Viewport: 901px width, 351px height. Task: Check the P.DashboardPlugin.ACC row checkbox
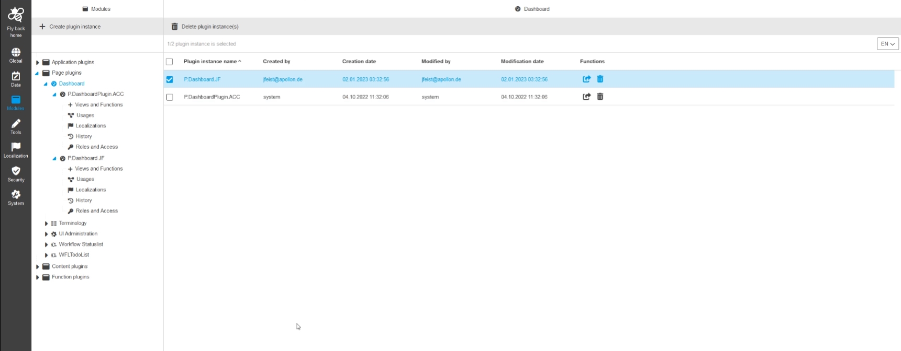(170, 97)
